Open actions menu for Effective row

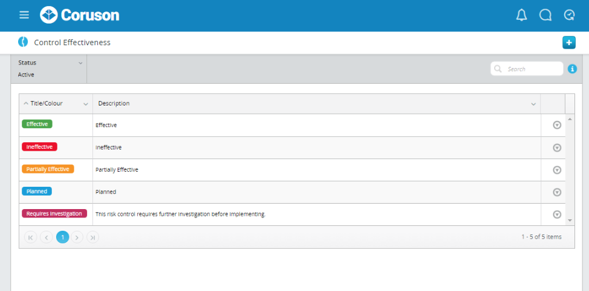point(557,125)
